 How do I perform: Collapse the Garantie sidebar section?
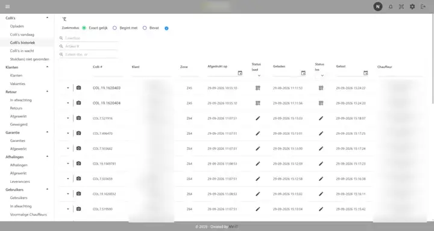[47, 132]
